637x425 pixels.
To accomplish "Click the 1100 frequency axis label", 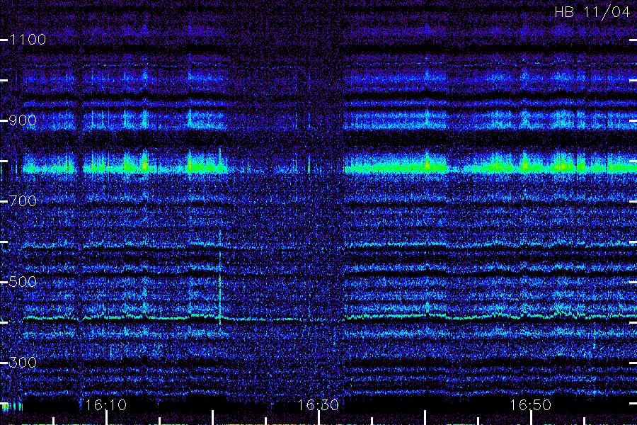I will [28, 40].
